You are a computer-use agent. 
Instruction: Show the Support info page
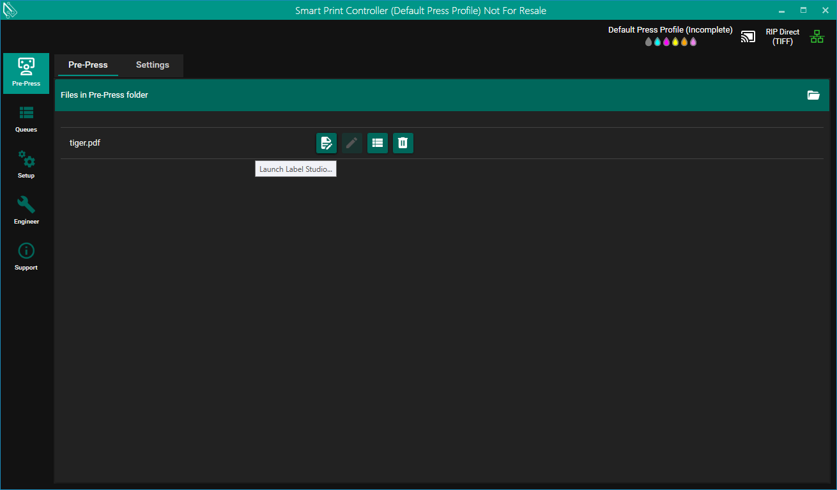26,257
